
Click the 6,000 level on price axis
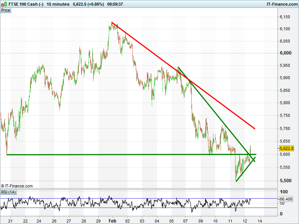(286, 53)
